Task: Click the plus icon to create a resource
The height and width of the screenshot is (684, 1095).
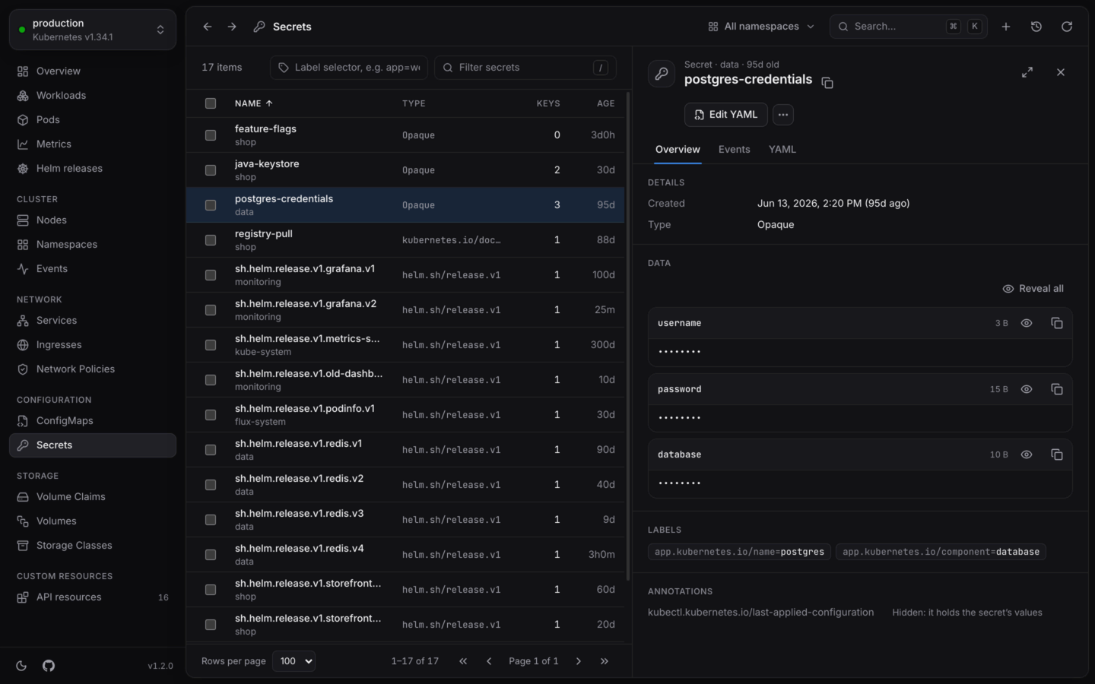Action: pyautogui.click(x=1006, y=27)
